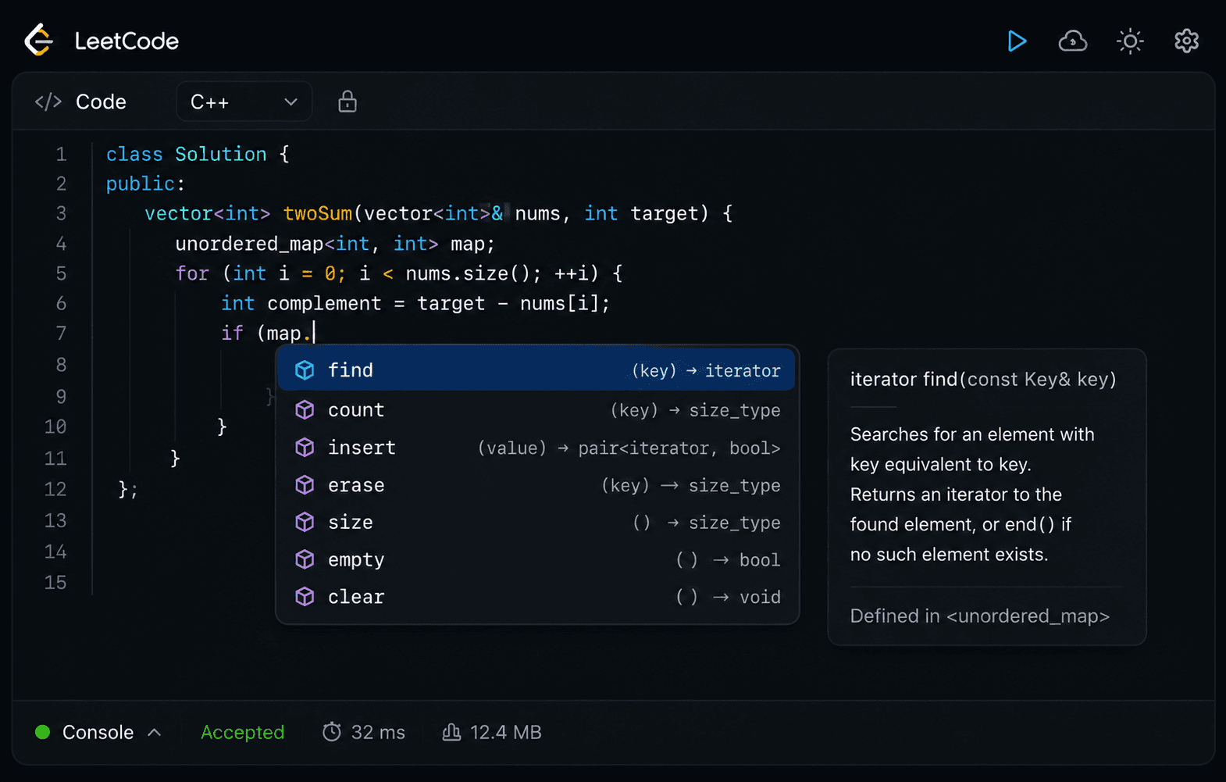Place cursor on 'class Solution {' line

[198, 155]
